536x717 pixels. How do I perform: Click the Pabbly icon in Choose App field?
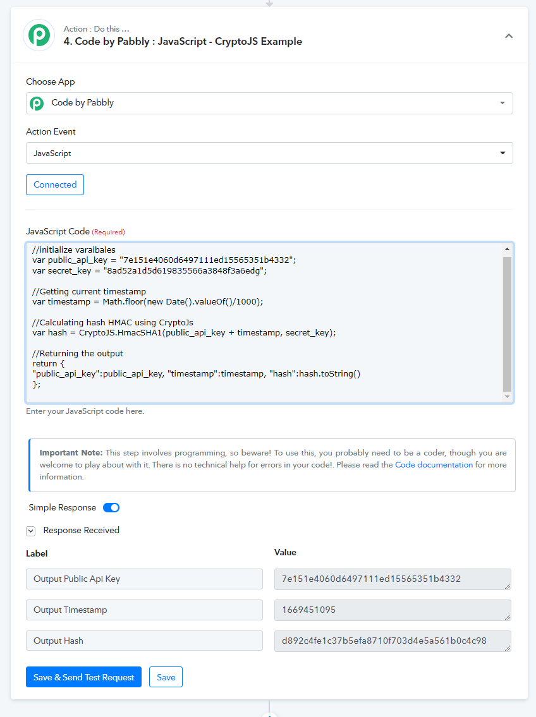tap(37, 104)
